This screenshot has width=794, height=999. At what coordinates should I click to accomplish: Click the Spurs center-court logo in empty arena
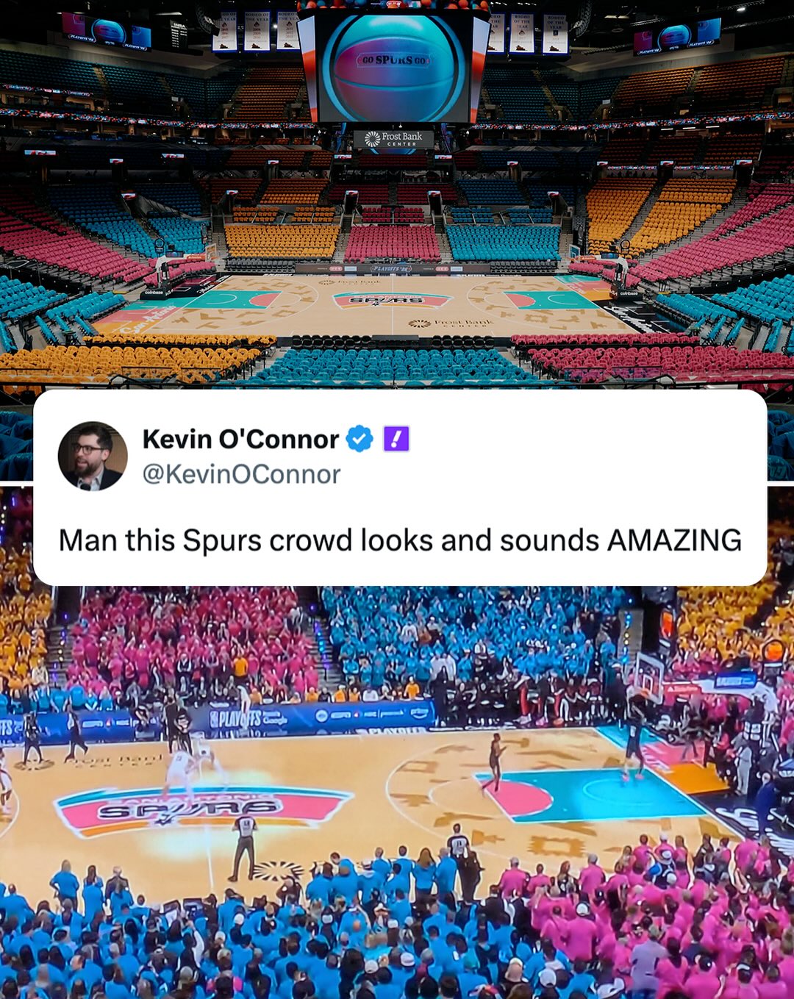(391, 300)
